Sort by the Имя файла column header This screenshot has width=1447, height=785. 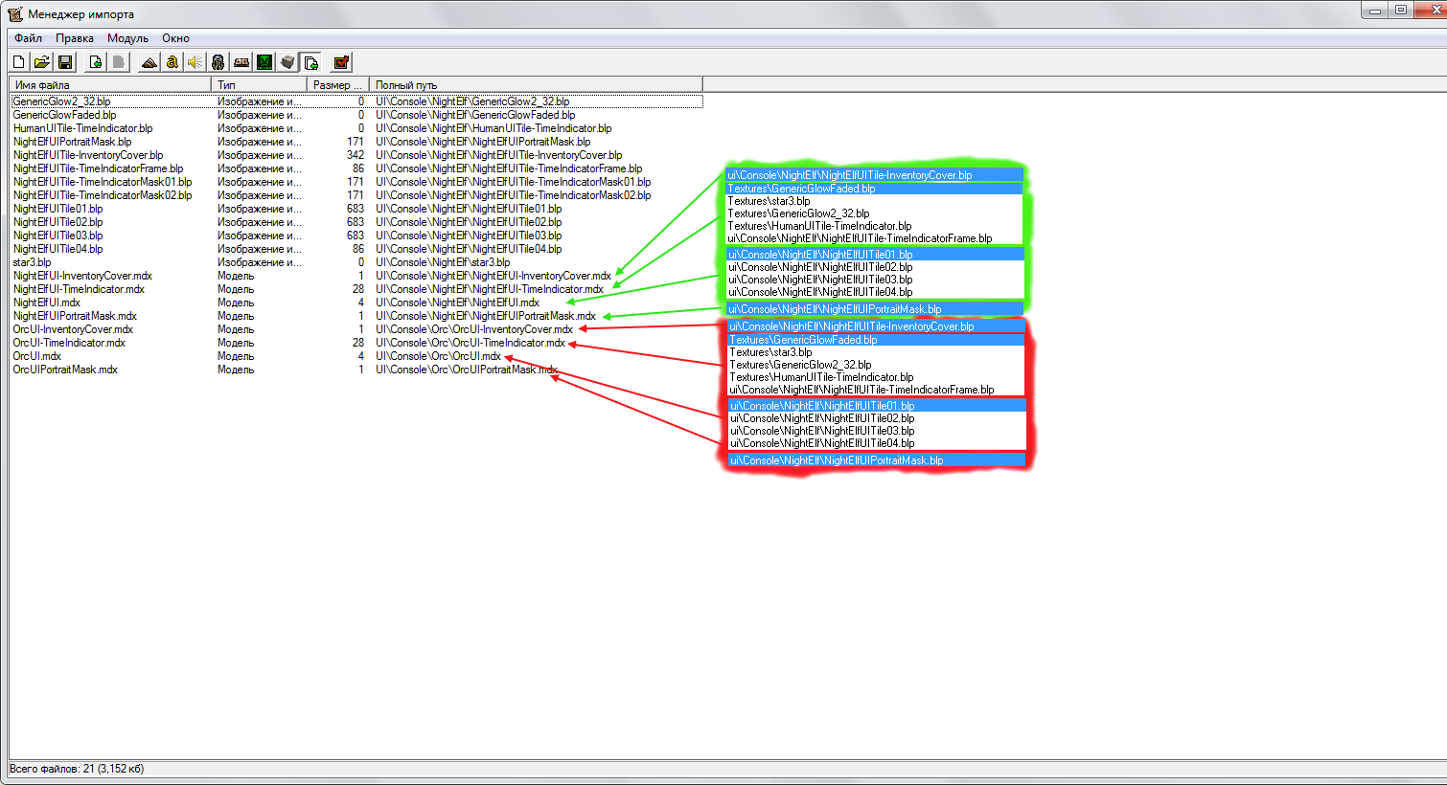coord(109,85)
